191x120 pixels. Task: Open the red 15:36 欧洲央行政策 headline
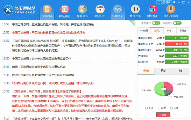[53, 83]
